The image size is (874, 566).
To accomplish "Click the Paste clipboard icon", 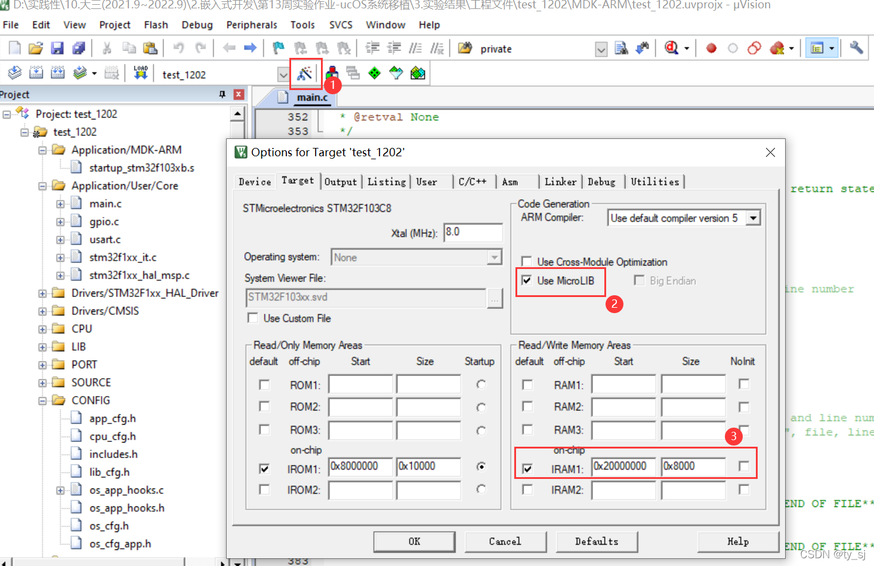I will pos(150,48).
